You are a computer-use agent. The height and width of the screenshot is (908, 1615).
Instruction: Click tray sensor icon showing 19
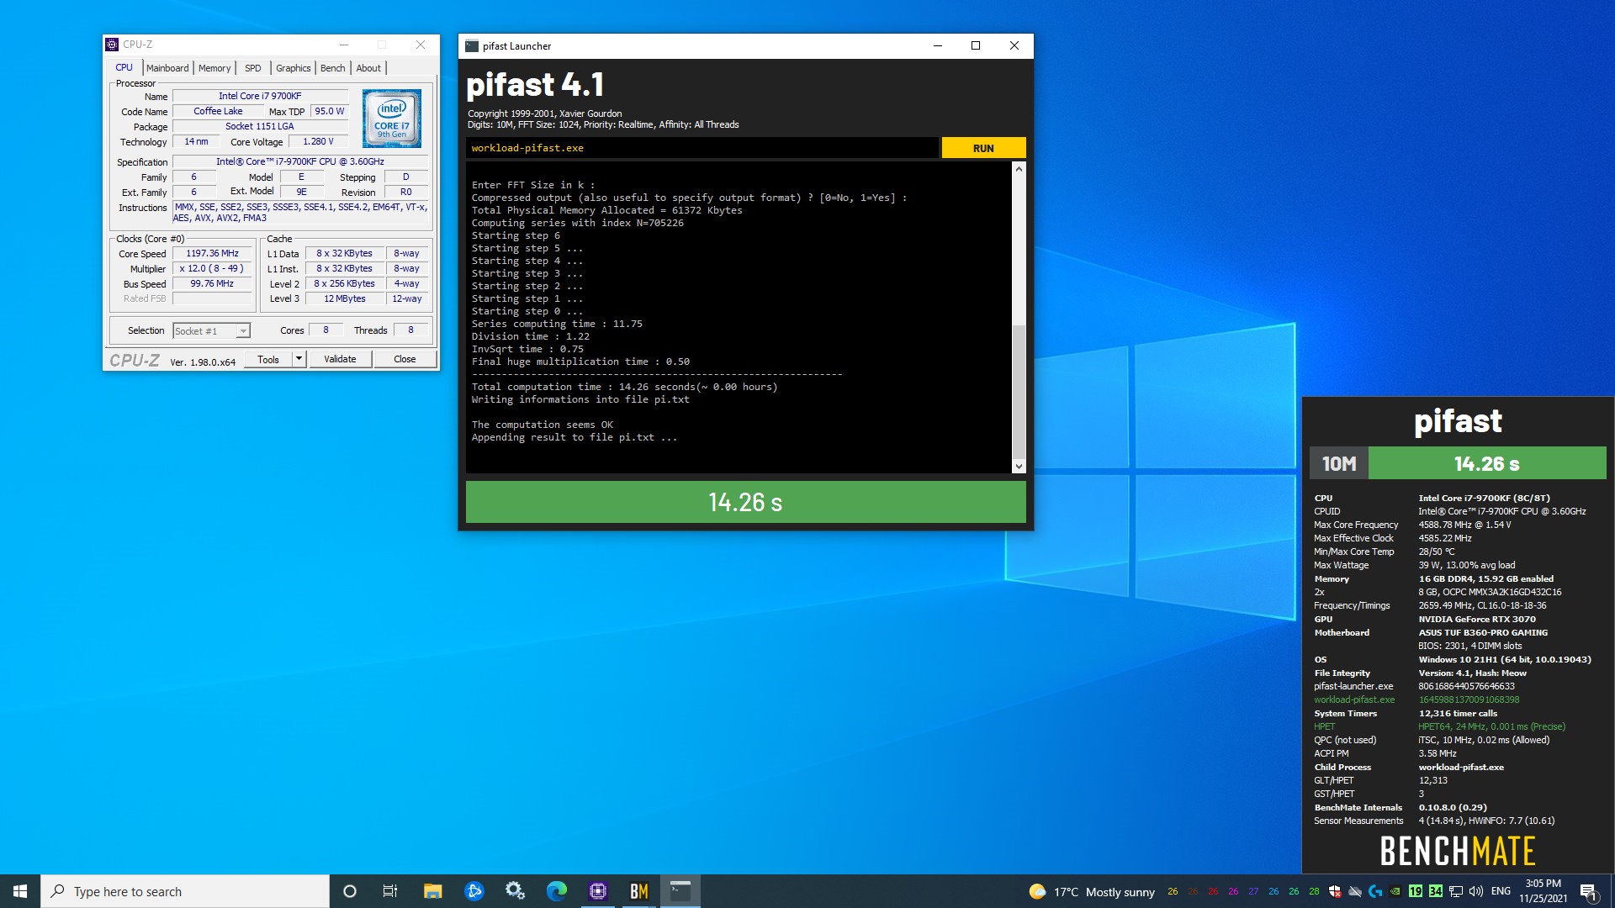[x=1416, y=891]
